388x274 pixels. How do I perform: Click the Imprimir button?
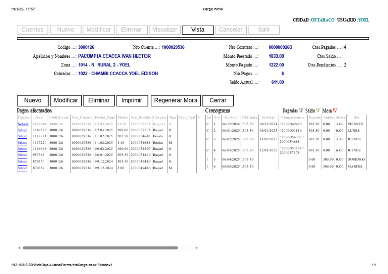point(132,100)
